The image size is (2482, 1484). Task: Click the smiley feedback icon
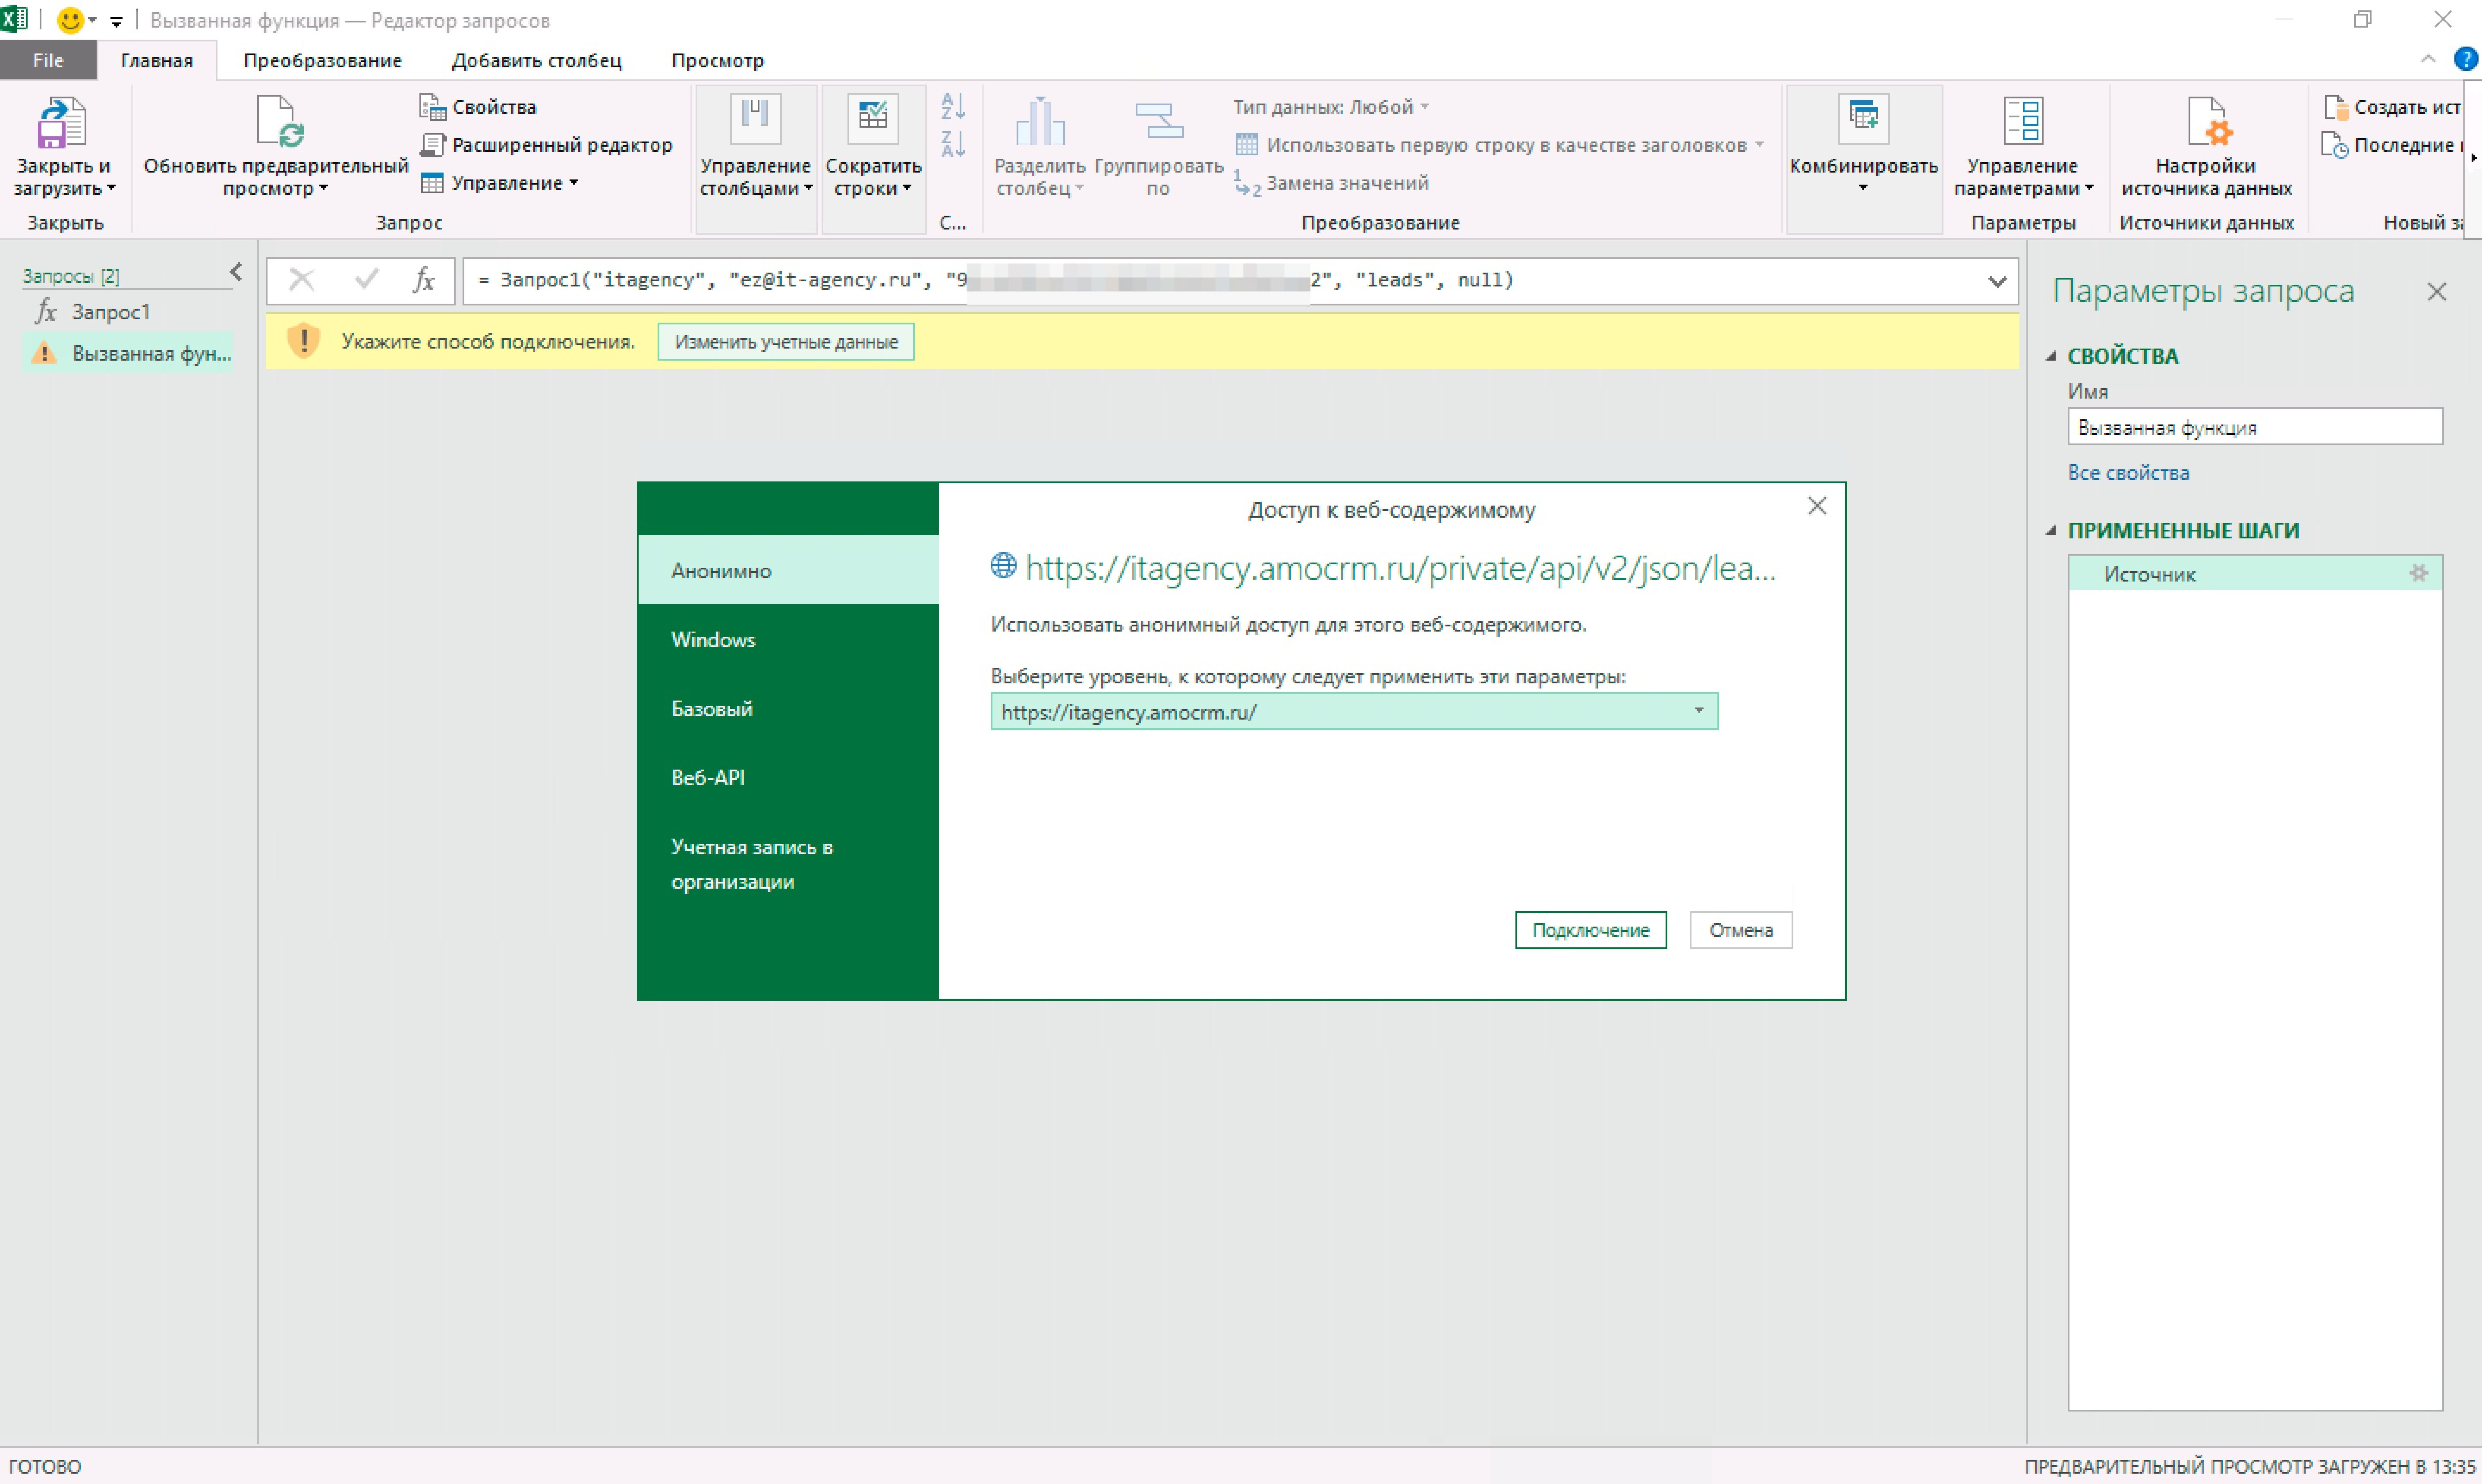[70, 19]
